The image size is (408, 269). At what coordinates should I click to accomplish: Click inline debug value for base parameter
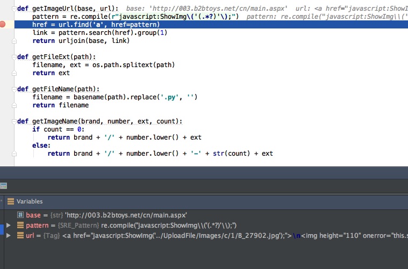coord(207,9)
